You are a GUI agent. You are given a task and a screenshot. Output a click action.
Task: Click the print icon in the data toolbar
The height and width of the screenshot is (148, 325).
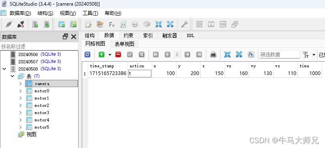pos(213,54)
